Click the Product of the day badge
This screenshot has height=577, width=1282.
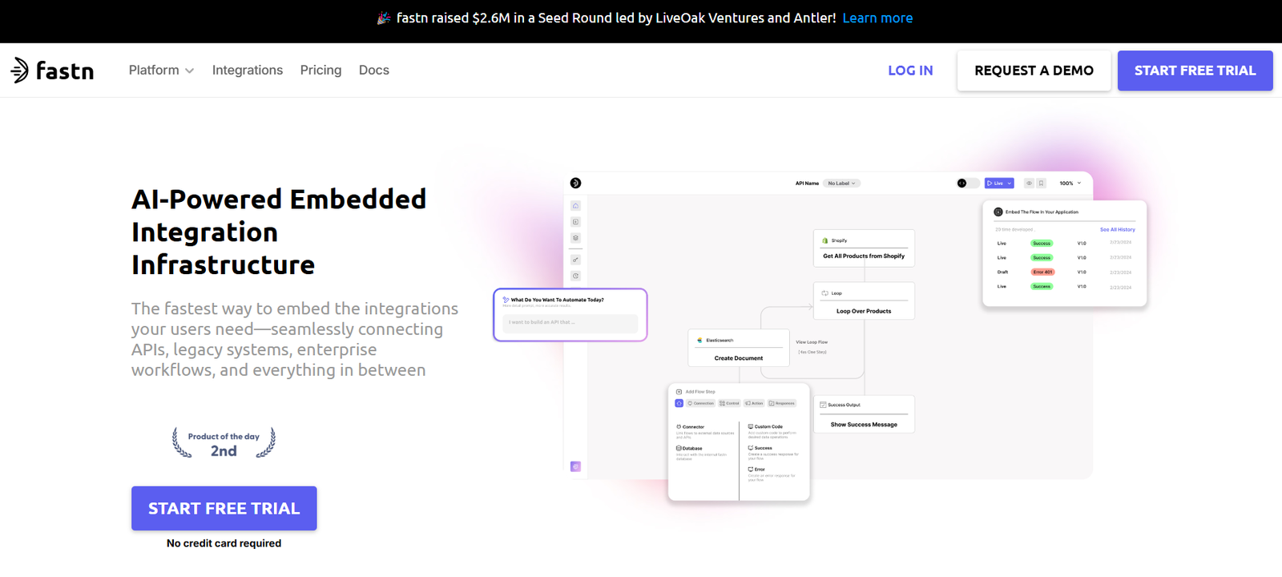[224, 443]
